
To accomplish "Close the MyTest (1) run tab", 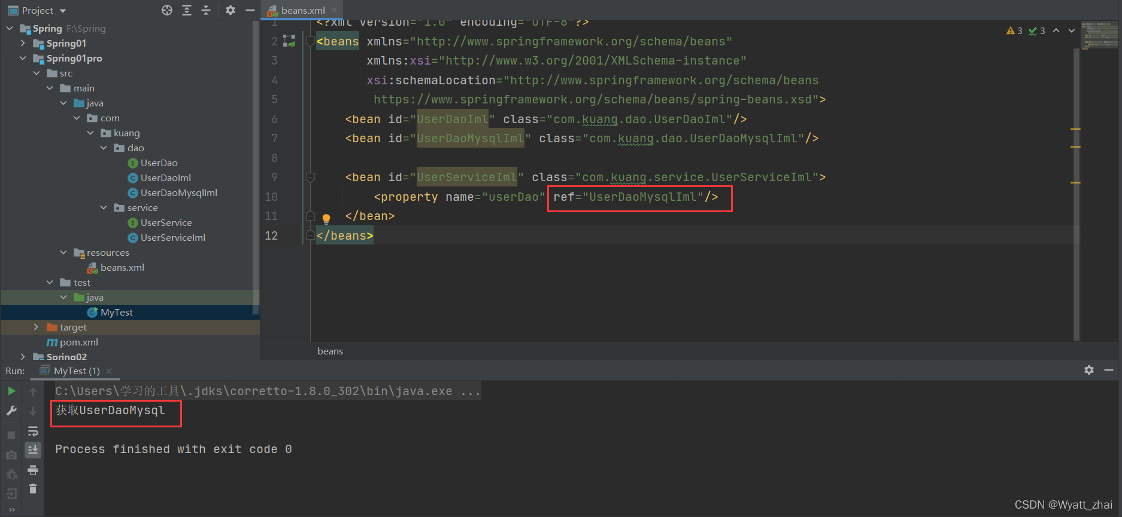I will [109, 371].
